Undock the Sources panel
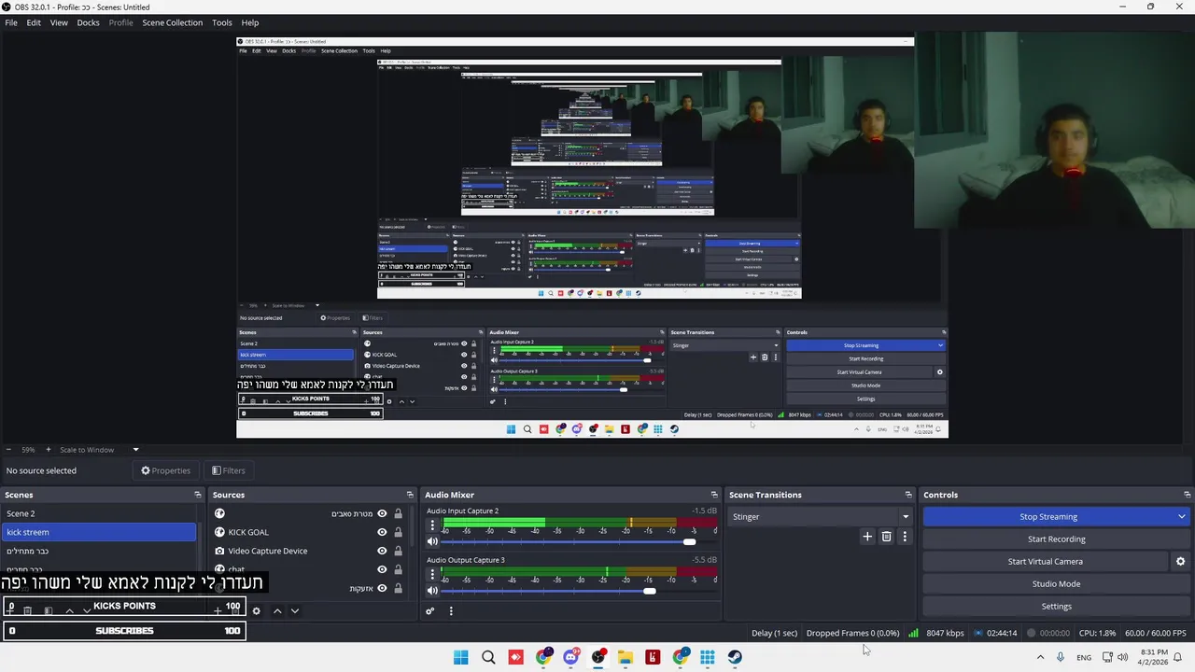This screenshot has width=1195, height=672. pyautogui.click(x=410, y=495)
